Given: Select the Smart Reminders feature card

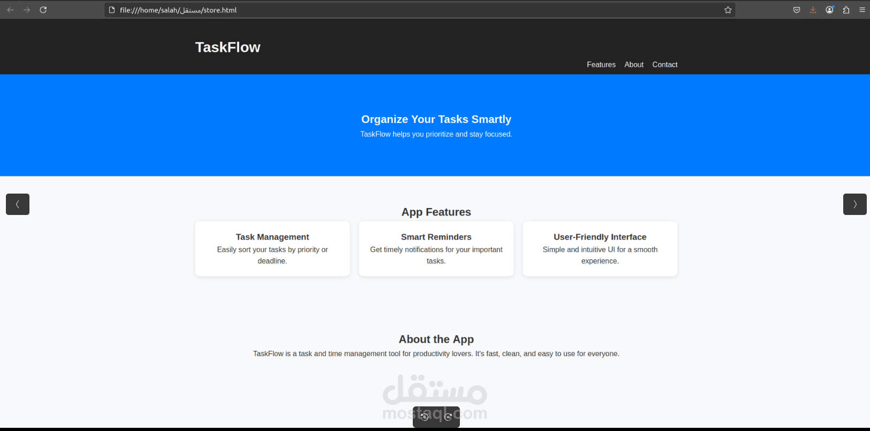Looking at the screenshot, I should (436, 249).
